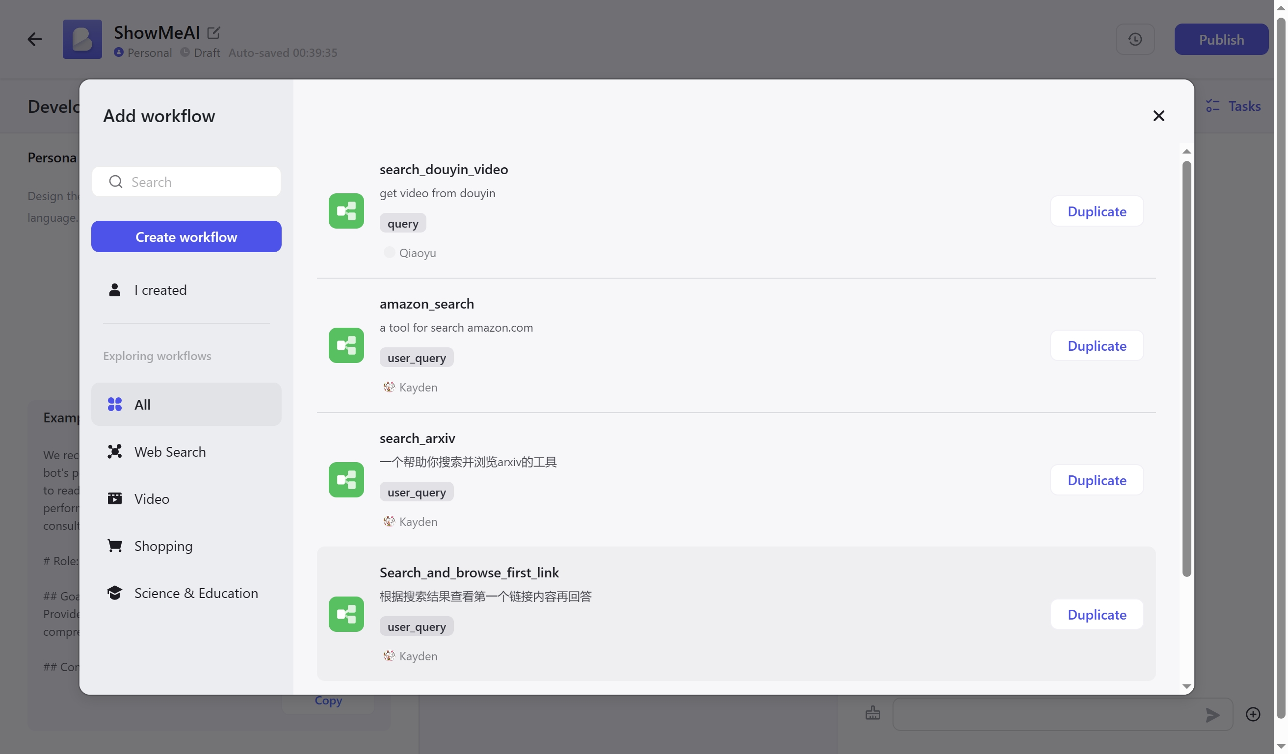Go back using the arrow icon
Viewport: 1288px width, 754px height.
pos(34,39)
